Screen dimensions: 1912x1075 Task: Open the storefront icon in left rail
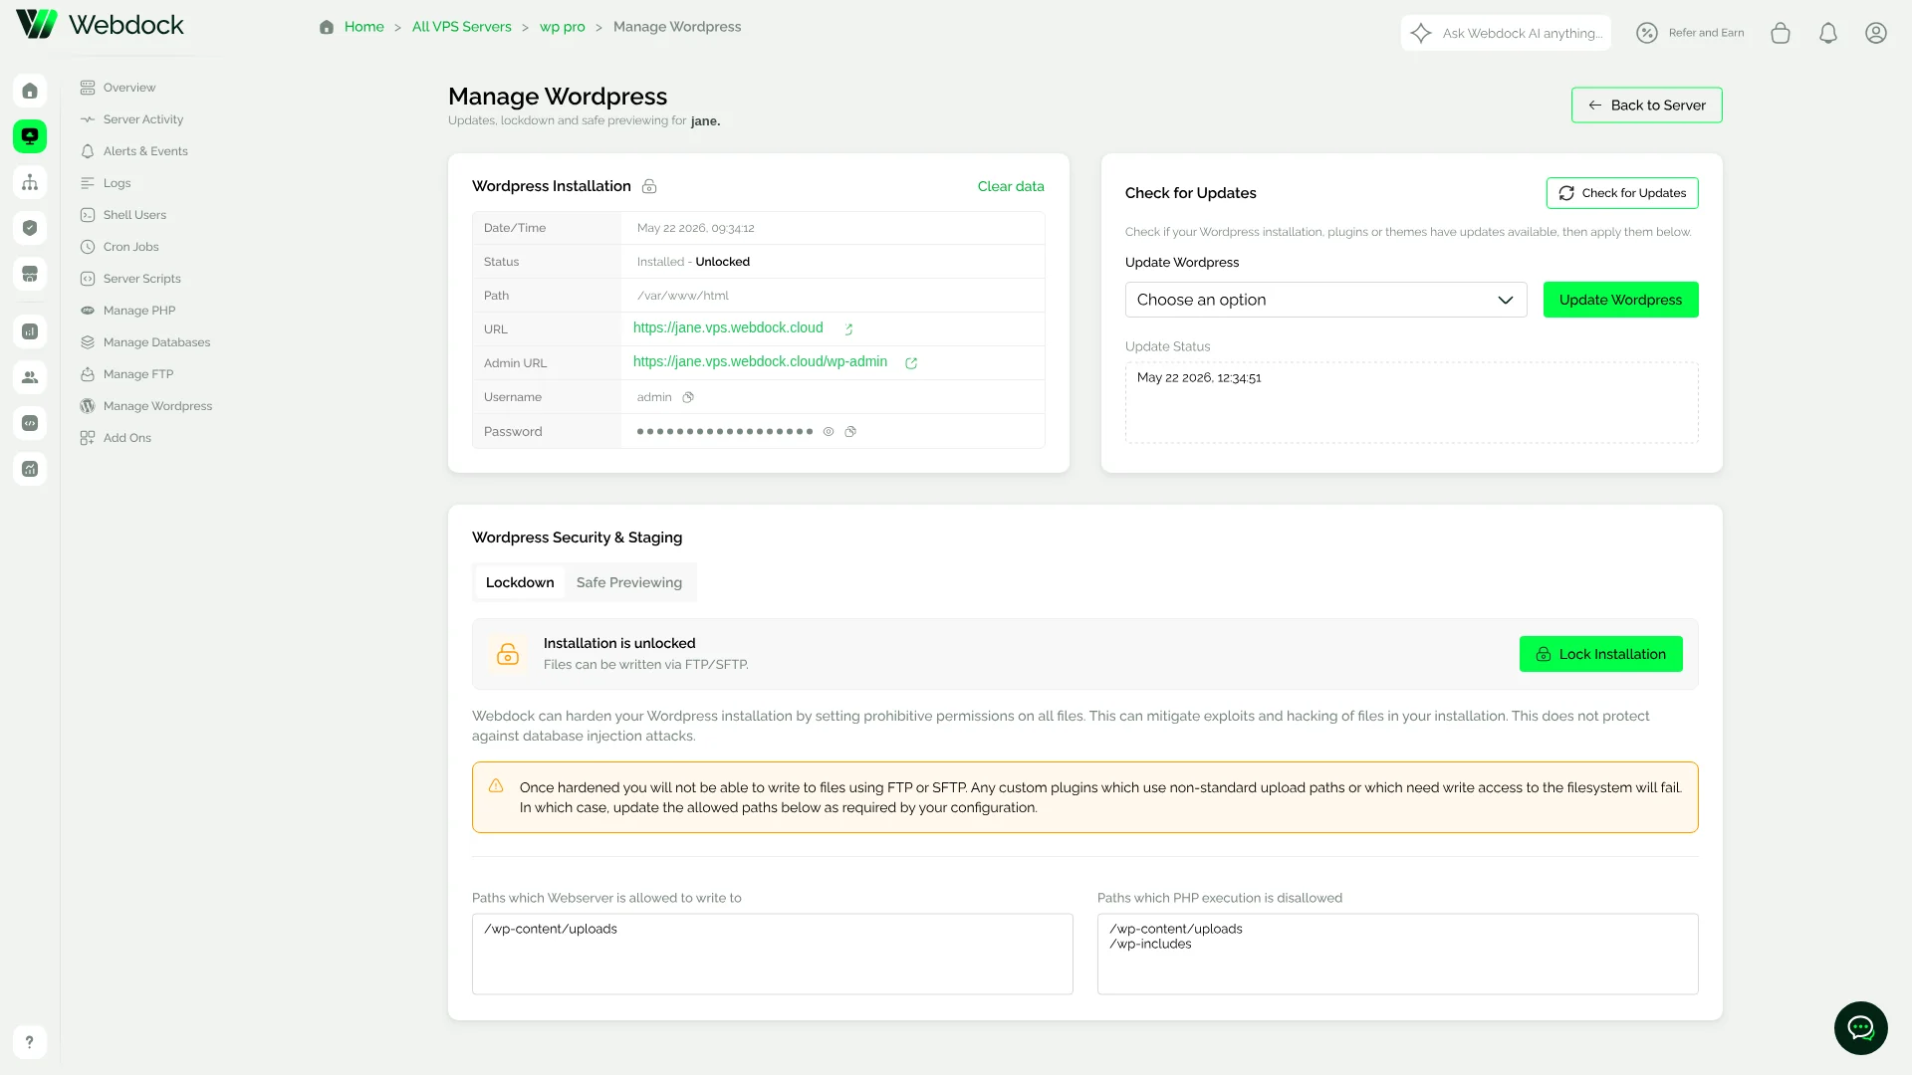pyautogui.click(x=30, y=274)
